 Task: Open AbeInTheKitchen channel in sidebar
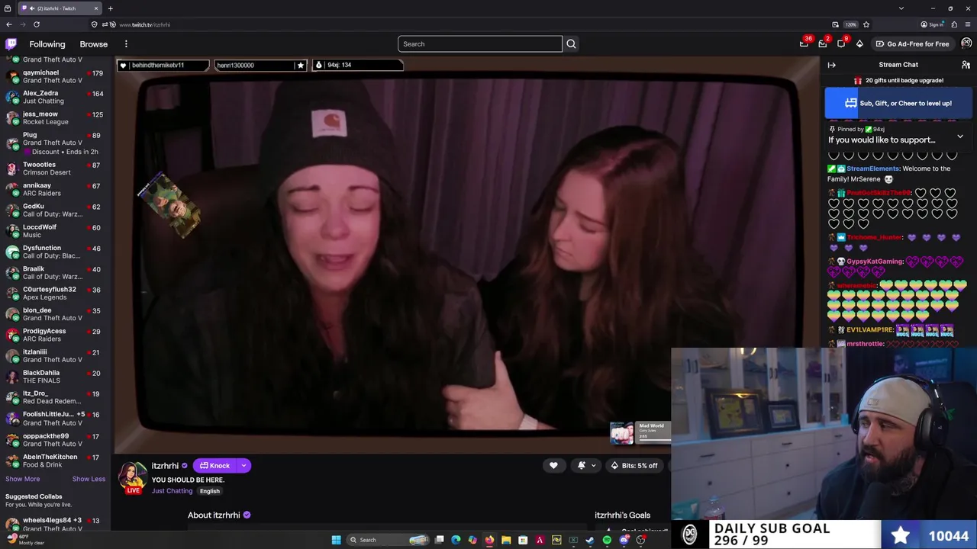coord(53,460)
